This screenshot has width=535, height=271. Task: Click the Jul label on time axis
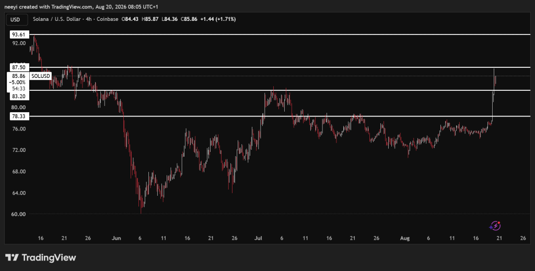[x=258, y=238]
